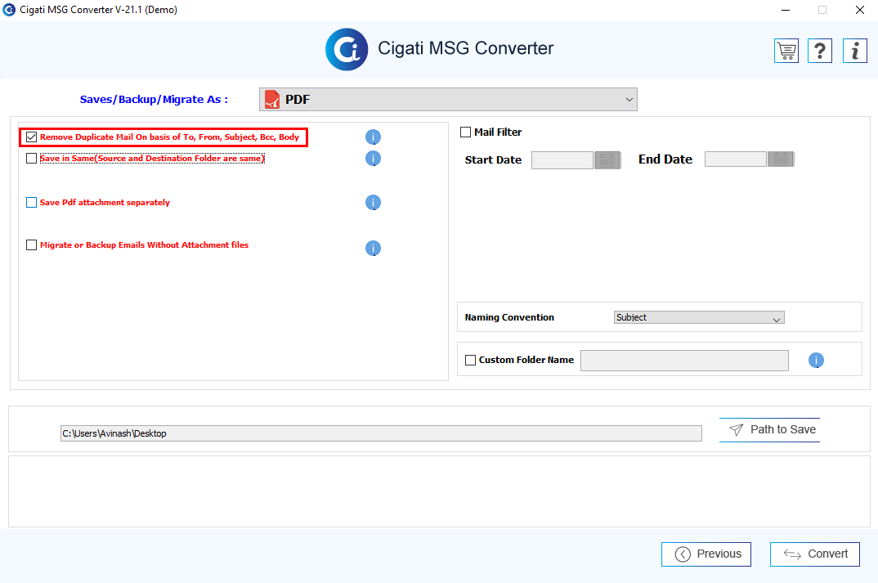Show info for Remove Duplicate Mail option
The width and height of the screenshot is (878, 583).
click(373, 137)
